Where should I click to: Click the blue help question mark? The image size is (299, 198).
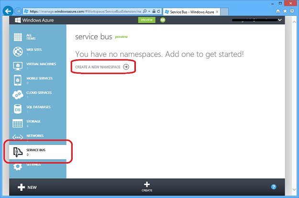pyautogui.click(x=274, y=187)
